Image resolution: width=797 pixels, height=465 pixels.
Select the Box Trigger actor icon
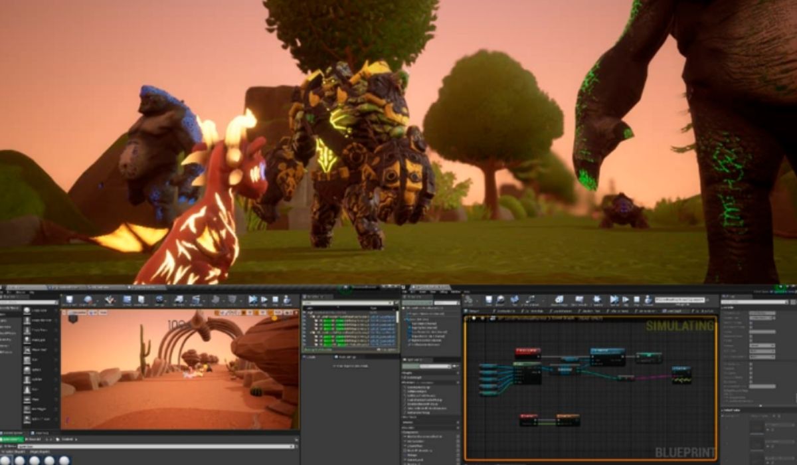coord(27,409)
